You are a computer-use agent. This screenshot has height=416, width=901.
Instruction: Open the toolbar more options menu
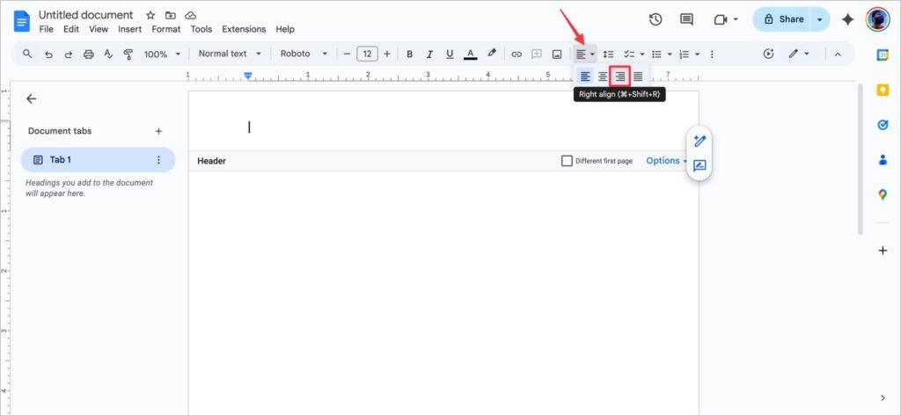pyautogui.click(x=712, y=54)
